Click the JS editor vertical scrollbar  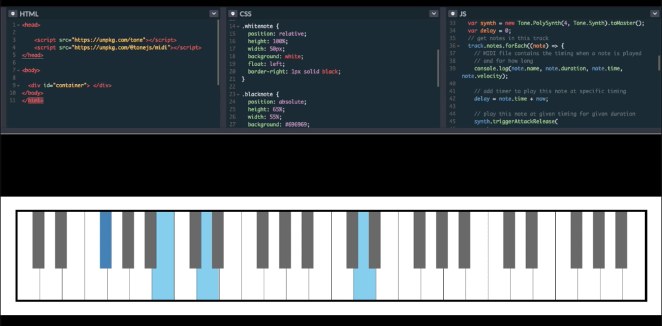(x=657, y=62)
